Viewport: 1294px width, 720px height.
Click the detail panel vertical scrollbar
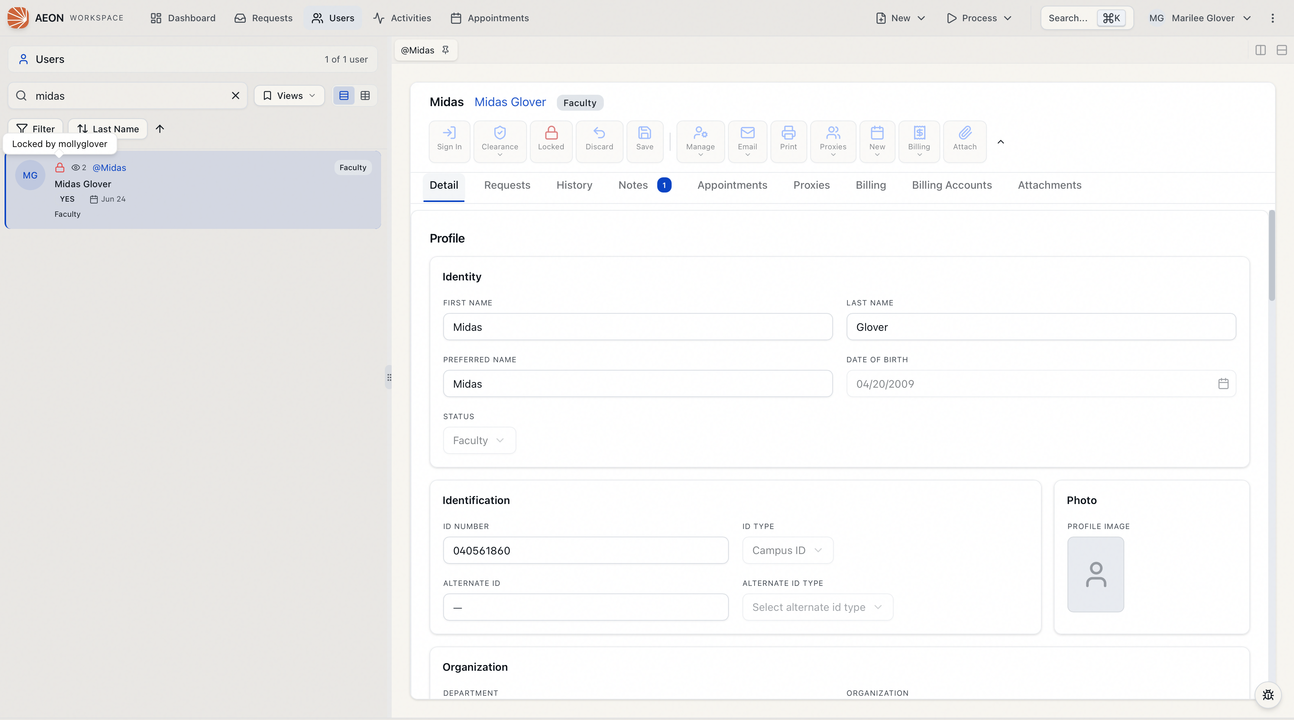[1271, 256]
